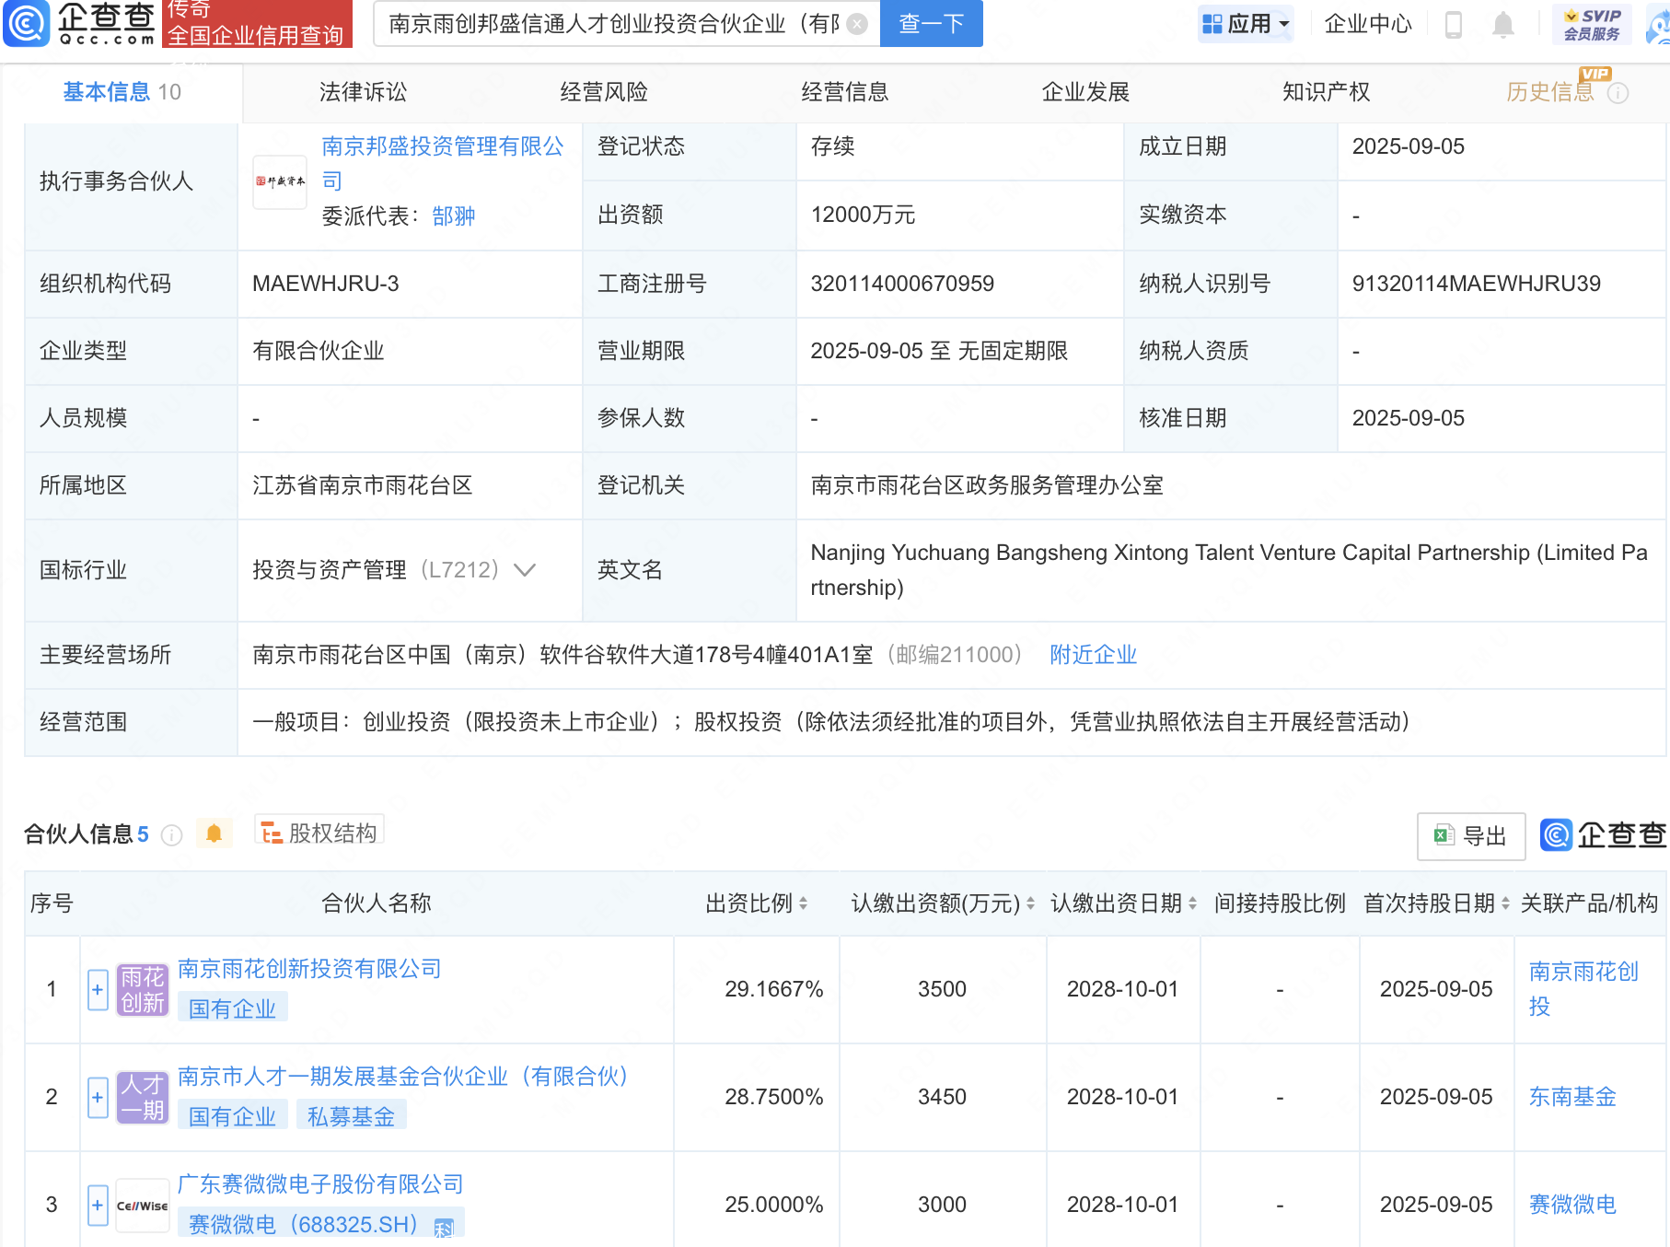The height and width of the screenshot is (1247, 1670).
Task: Expand the 南京市人才一期发展基金 partner row
Action: click(x=98, y=1098)
